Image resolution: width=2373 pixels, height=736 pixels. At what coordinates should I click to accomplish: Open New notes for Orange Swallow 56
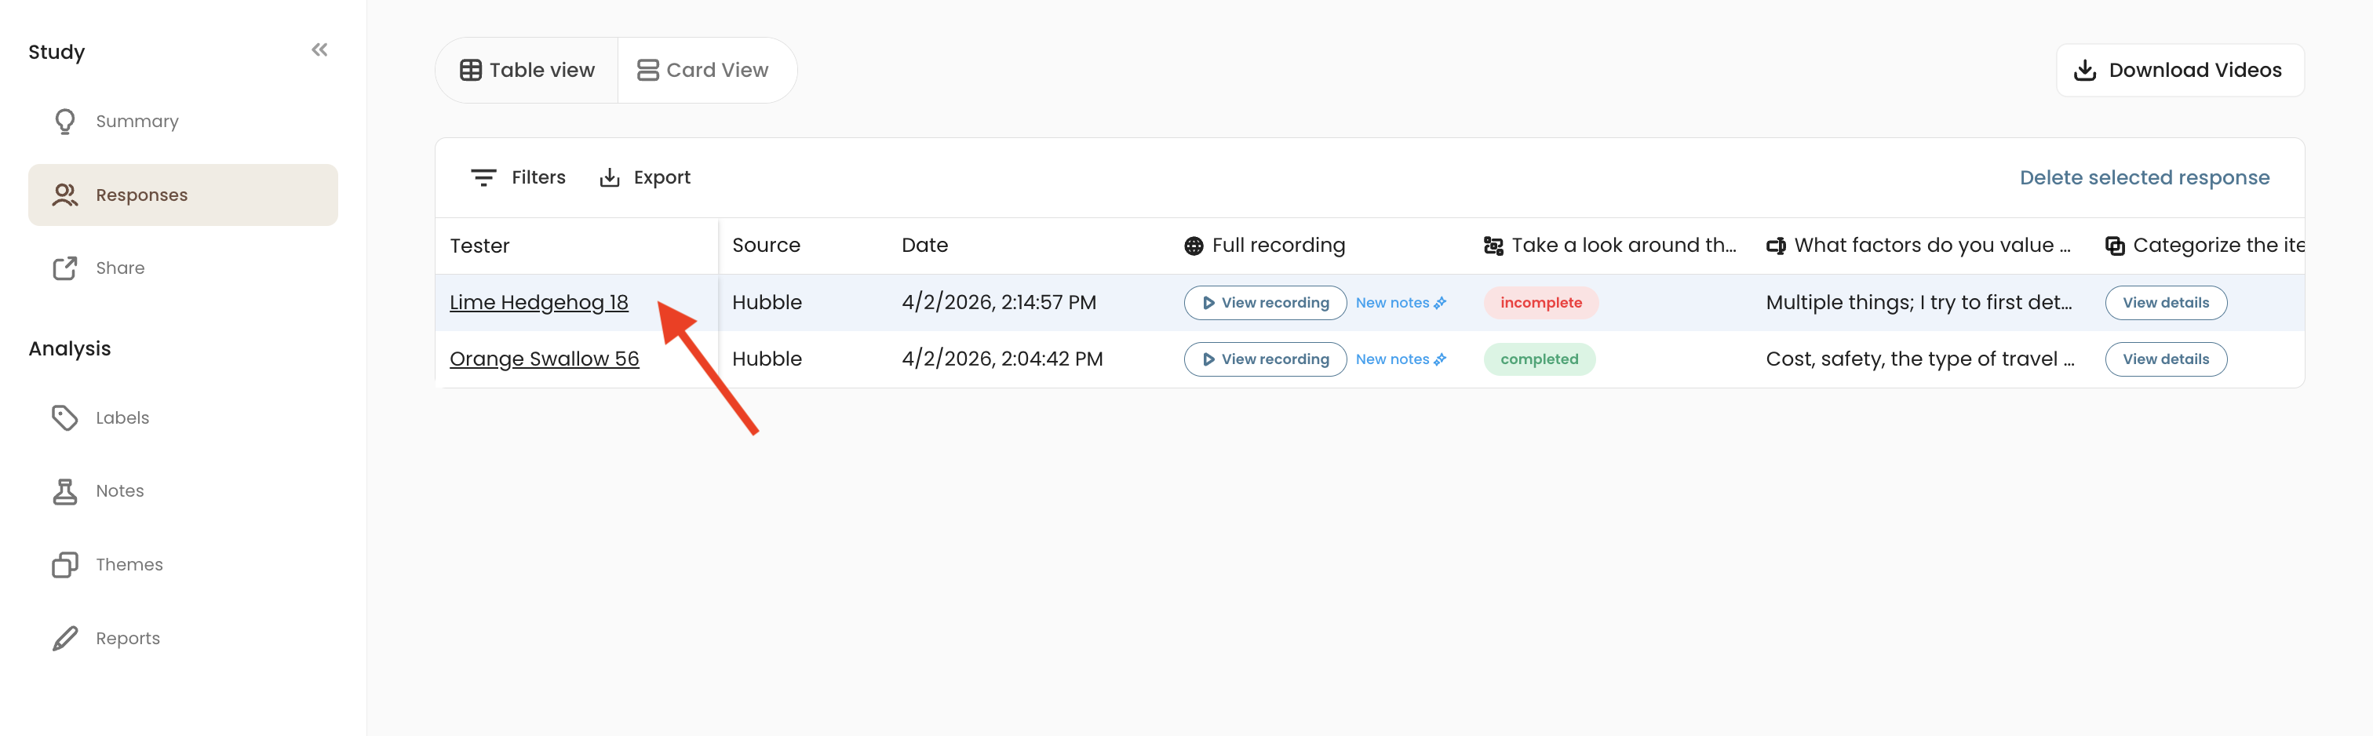[x=1400, y=359]
